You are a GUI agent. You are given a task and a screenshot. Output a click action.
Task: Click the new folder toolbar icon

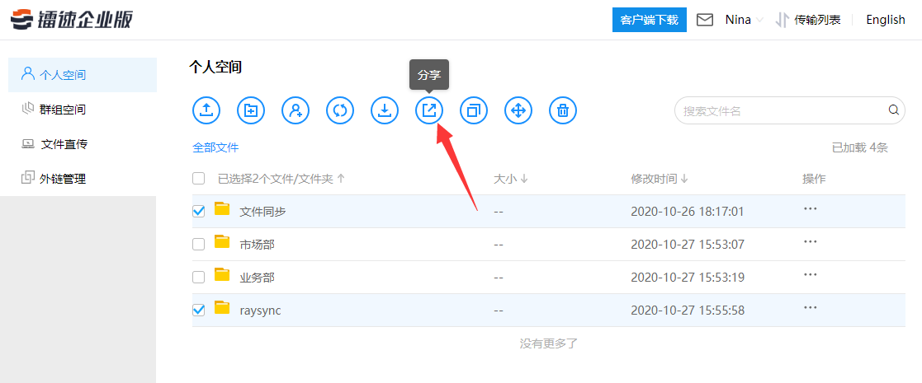pos(251,110)
